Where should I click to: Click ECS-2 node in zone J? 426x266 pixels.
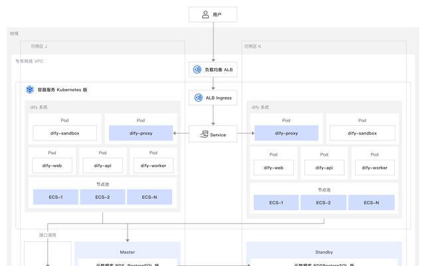pos(102,197)
